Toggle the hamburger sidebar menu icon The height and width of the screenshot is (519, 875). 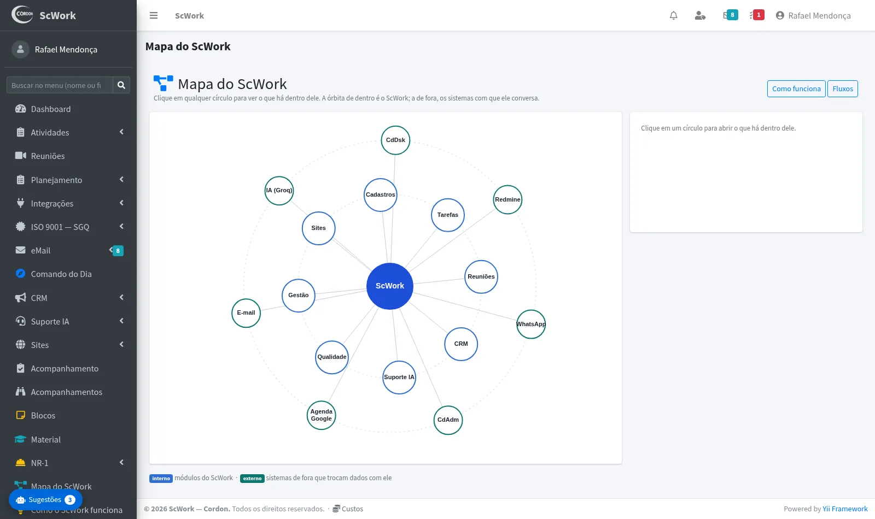click(x=154, y=15)
